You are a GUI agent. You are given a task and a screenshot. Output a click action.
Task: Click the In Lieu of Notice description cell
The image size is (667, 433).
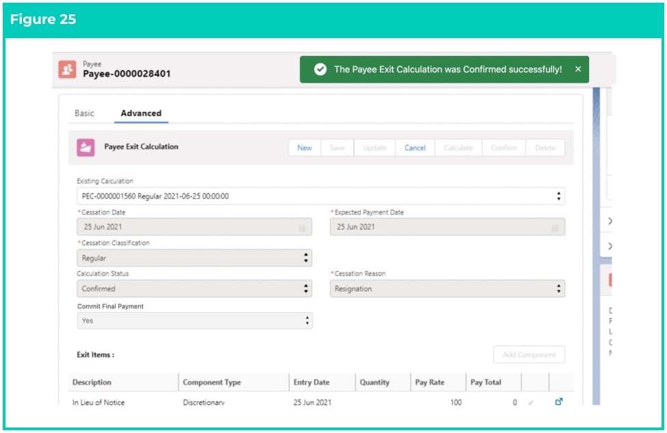coord(98,402)
